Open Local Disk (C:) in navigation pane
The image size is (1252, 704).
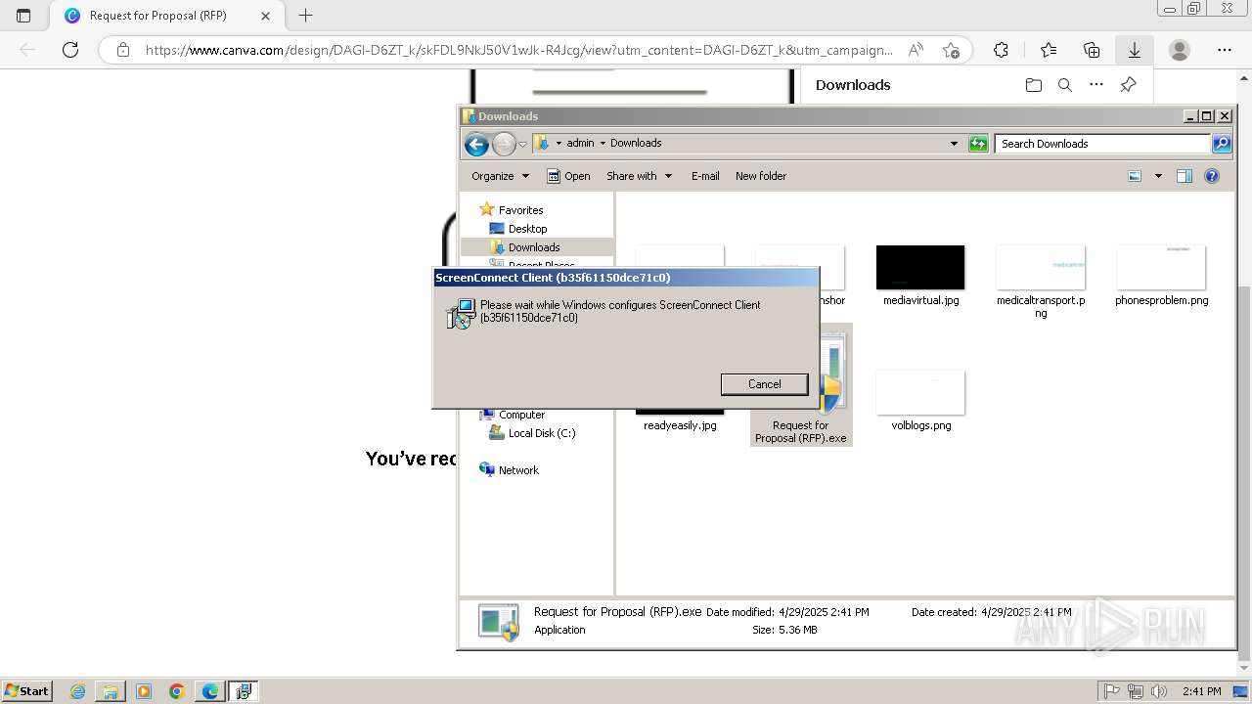(x=541, y=433)
